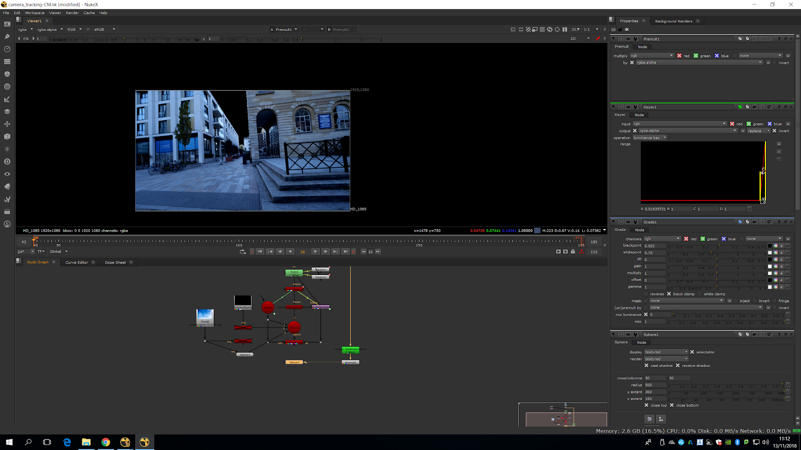Open the Time nodes menu icon

[x=7, y=49]
